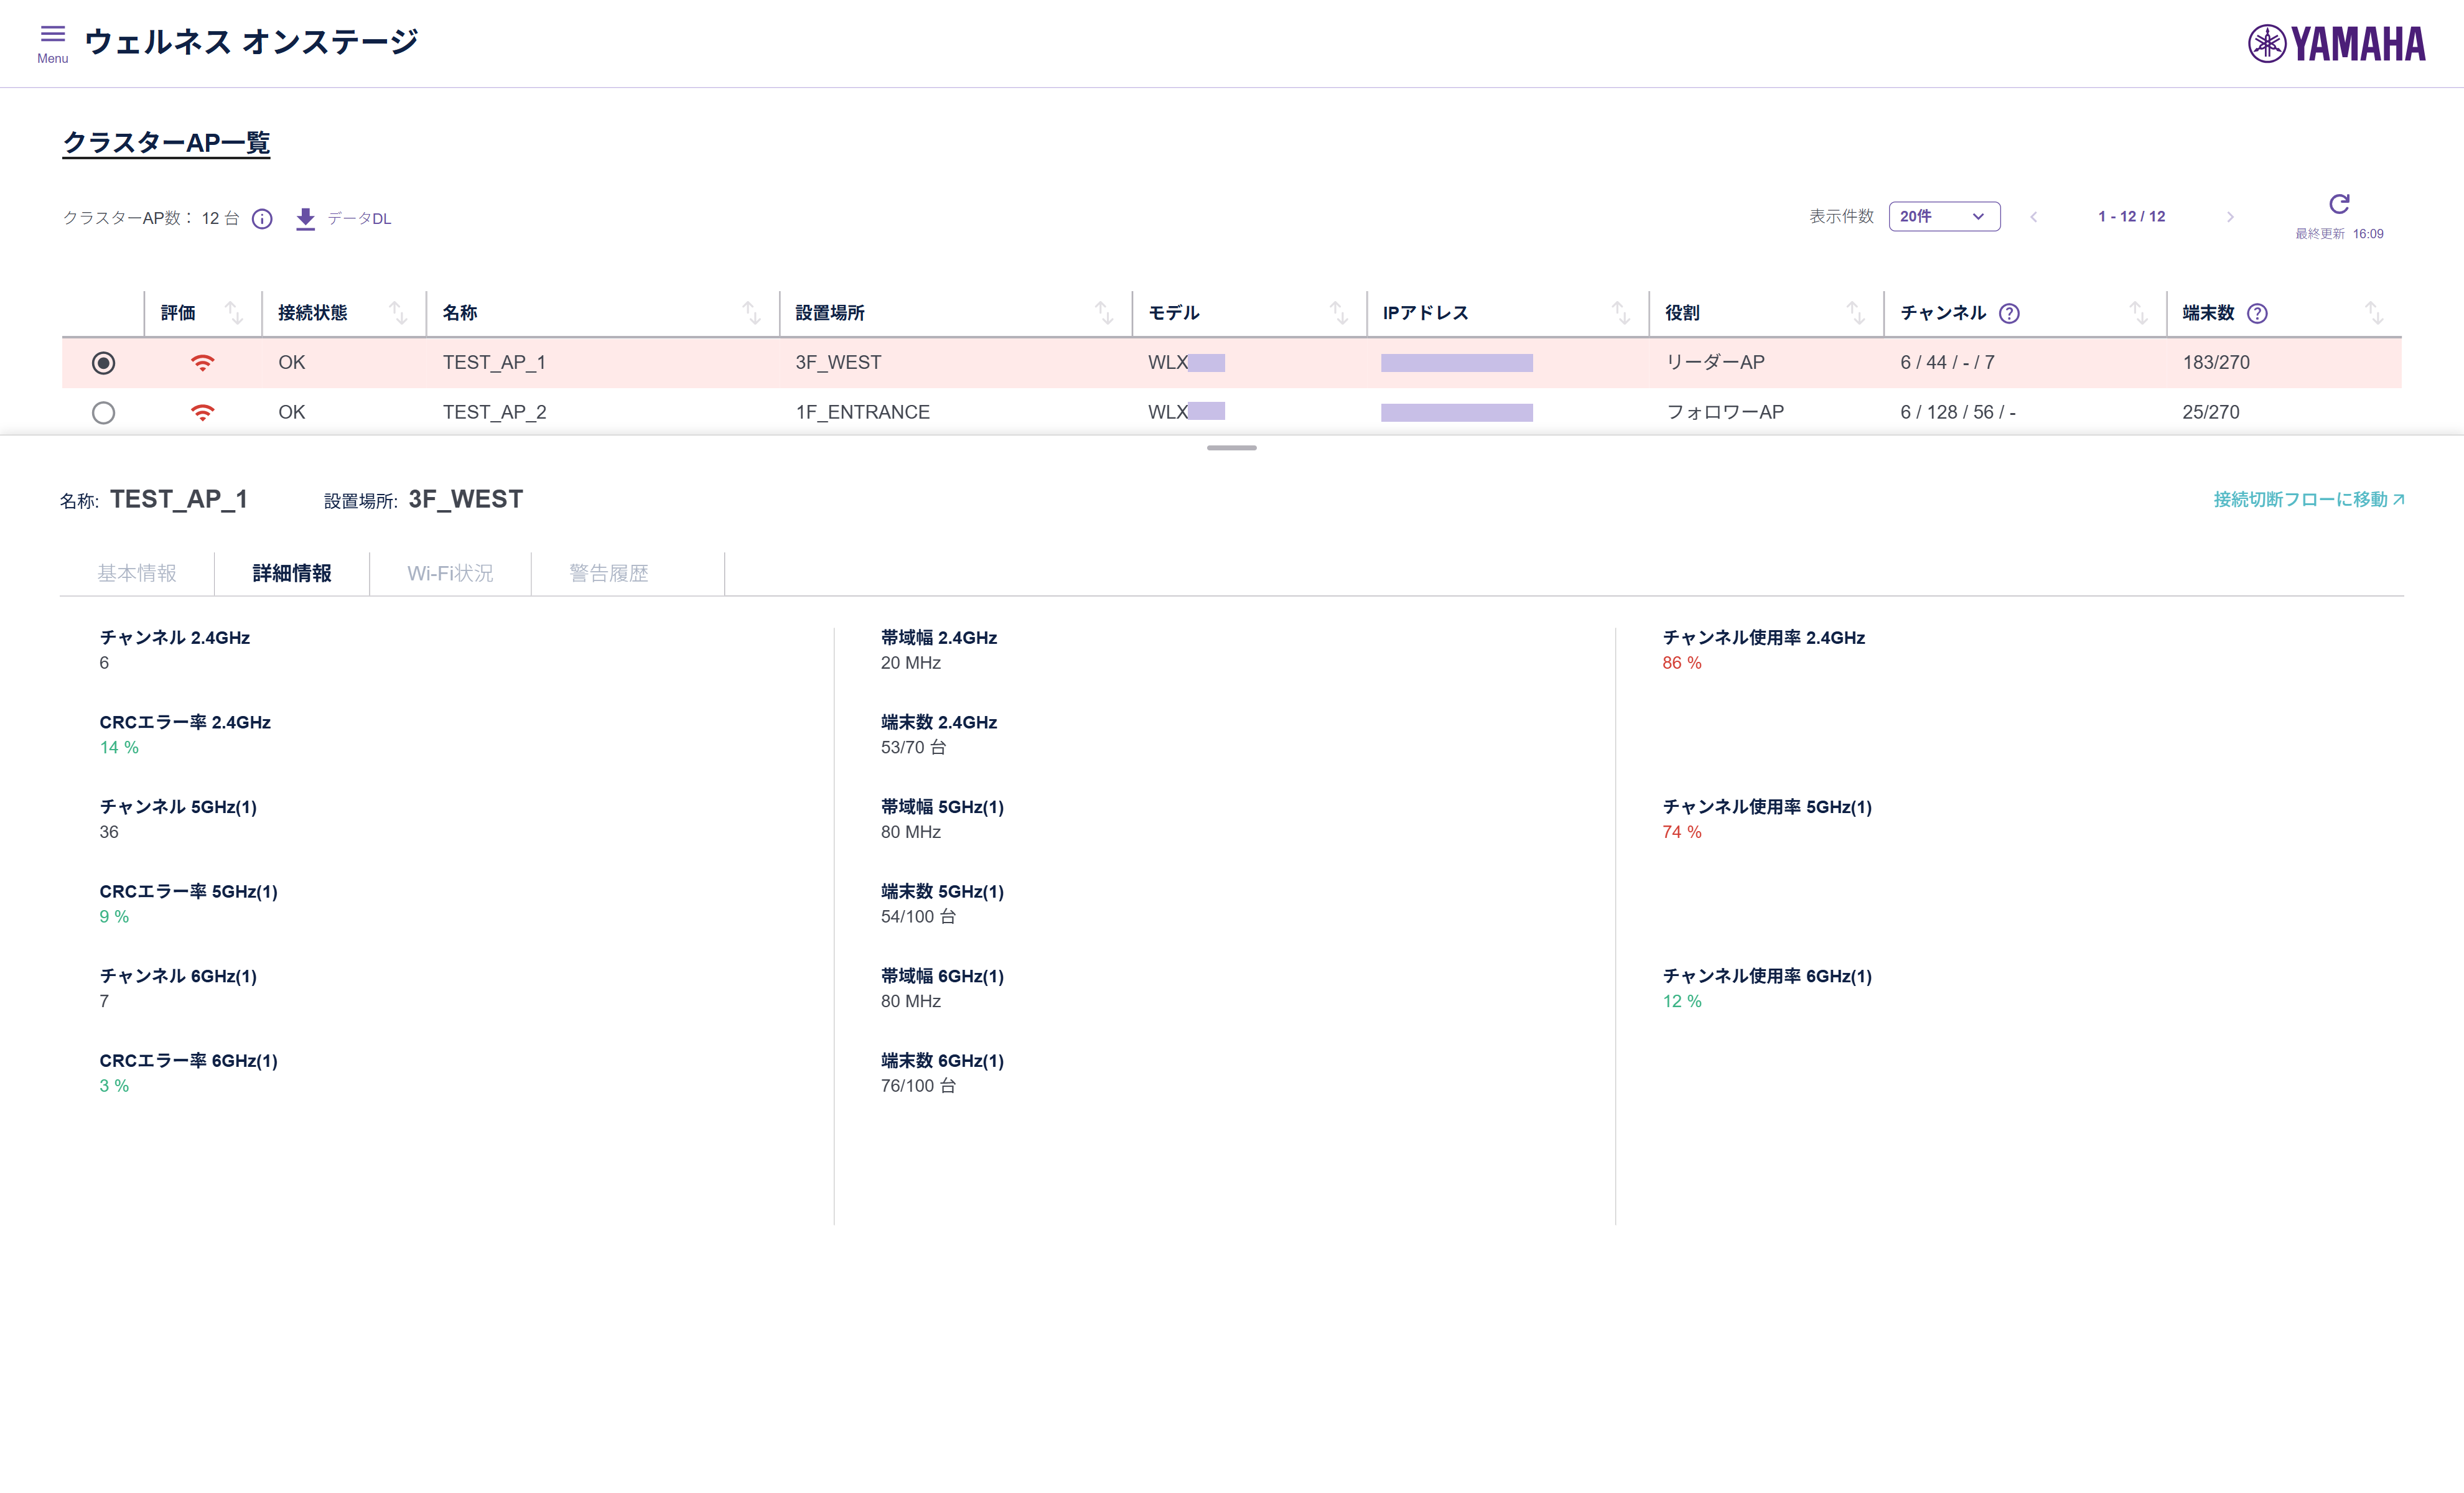
Task: Click the クラスターAP一覧 heading link
Action: pos(166,143)
